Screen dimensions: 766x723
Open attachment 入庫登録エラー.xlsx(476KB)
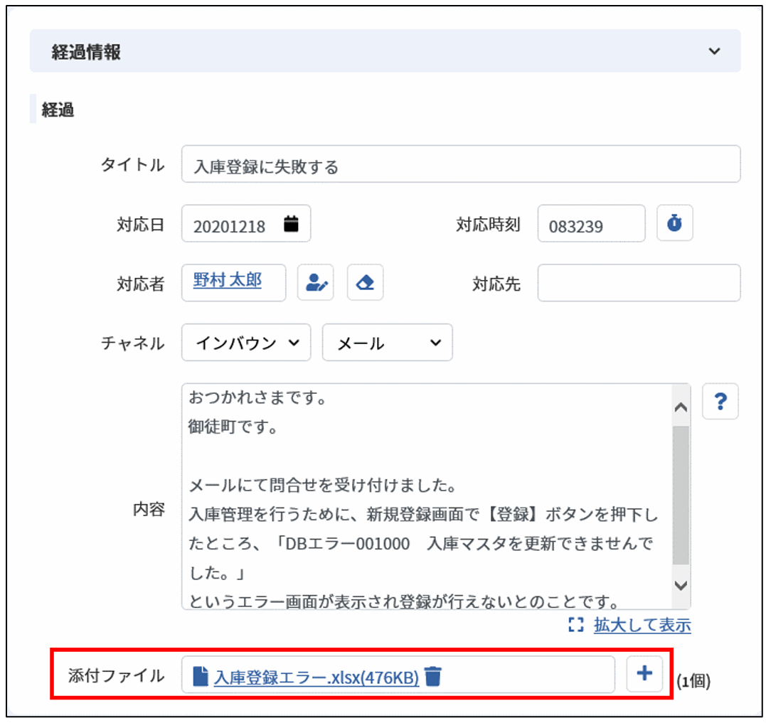316,677
